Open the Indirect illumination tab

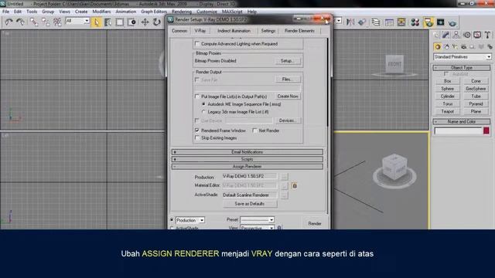point(234,31)
